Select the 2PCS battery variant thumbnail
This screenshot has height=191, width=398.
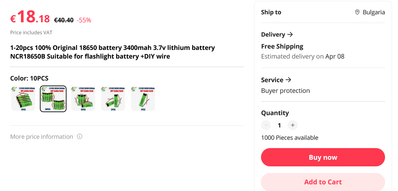point(113,99)
